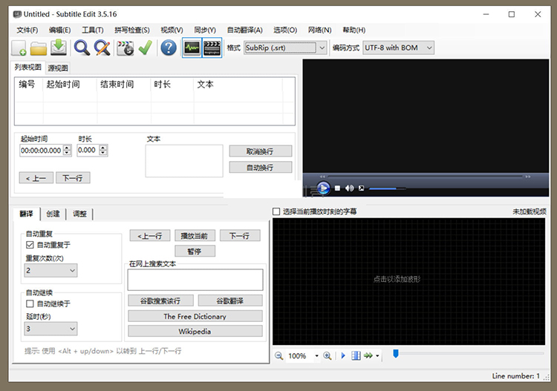Viewport: 557px width, 391px height.
Task: Click the 谷歌翻译 button
Action: pyautogui.click(x=230, y=300)
